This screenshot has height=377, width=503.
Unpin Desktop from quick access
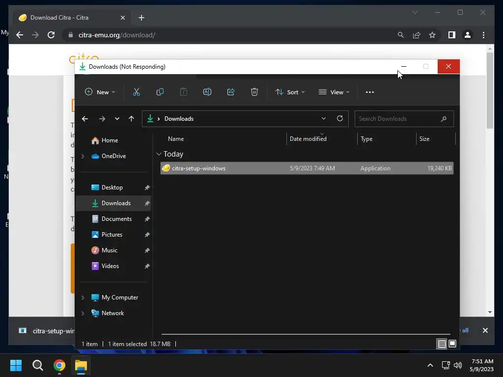click(x=147, y=188)
